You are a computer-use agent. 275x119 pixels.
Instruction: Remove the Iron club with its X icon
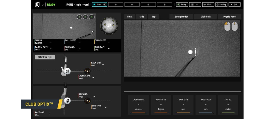click(x=104, y=5)
